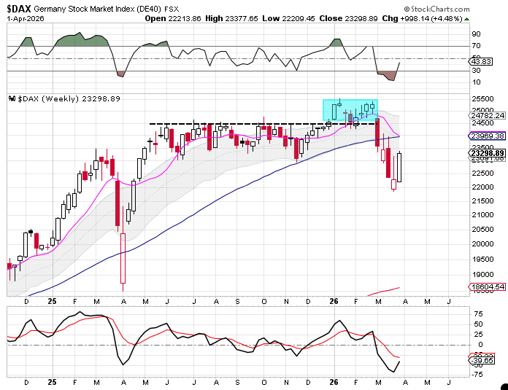Click the candlestick icon beside $DAX (Weekly) legend
This screenshot has width=508, height=390.
[11, 98]
